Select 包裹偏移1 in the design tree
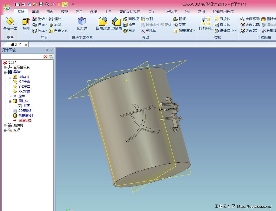 (x=26, y=116)
